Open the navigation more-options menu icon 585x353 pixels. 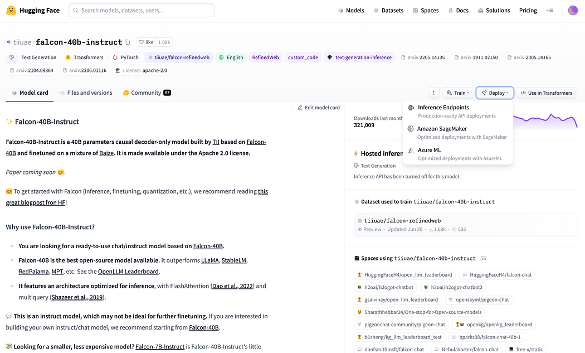click(x=549, y=11)
